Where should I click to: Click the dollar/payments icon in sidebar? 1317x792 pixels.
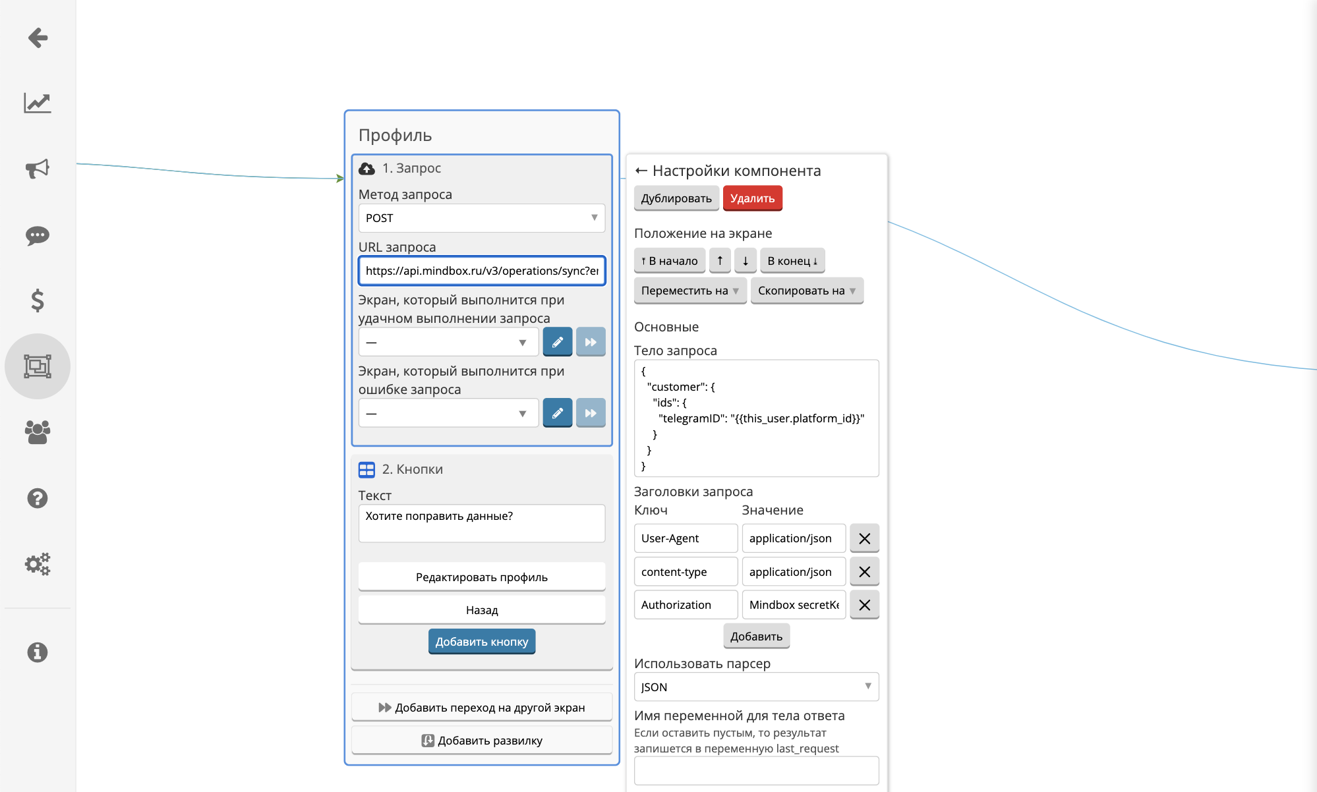click(x=38, y=300)
